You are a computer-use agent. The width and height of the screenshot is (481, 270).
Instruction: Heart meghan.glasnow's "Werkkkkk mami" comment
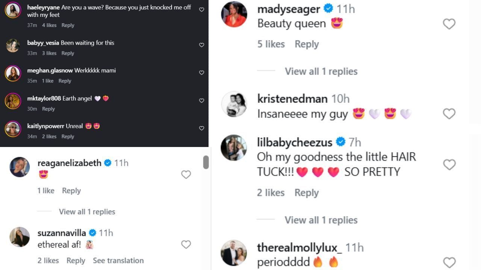pos(201,73)
